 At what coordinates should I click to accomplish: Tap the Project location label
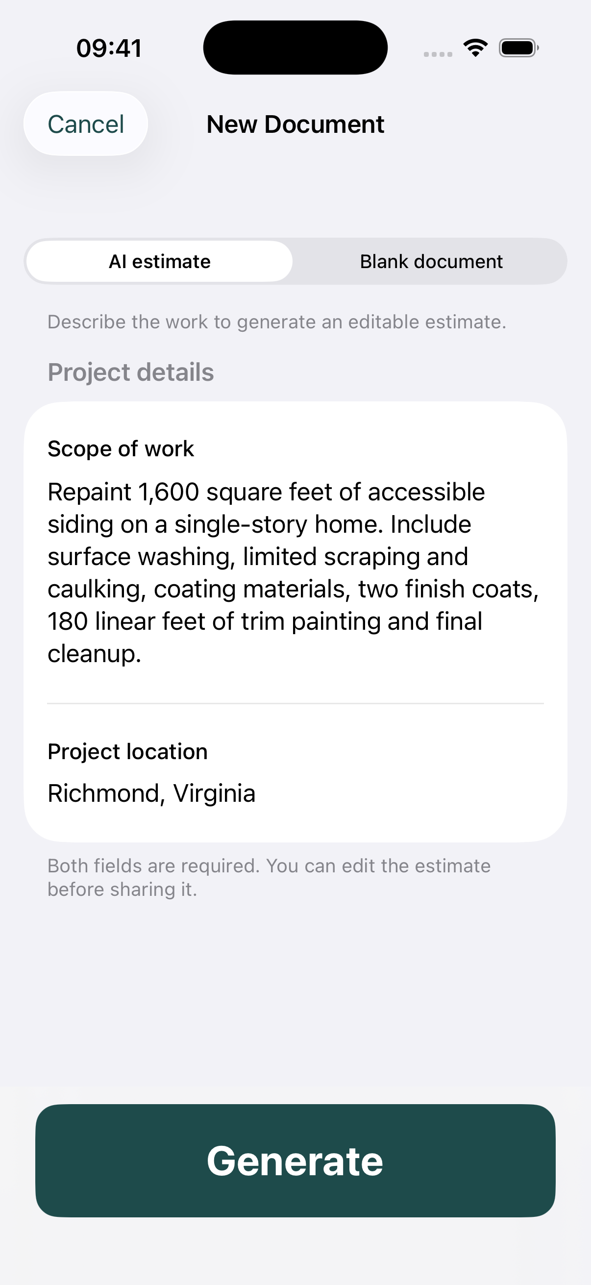point(128,751)
